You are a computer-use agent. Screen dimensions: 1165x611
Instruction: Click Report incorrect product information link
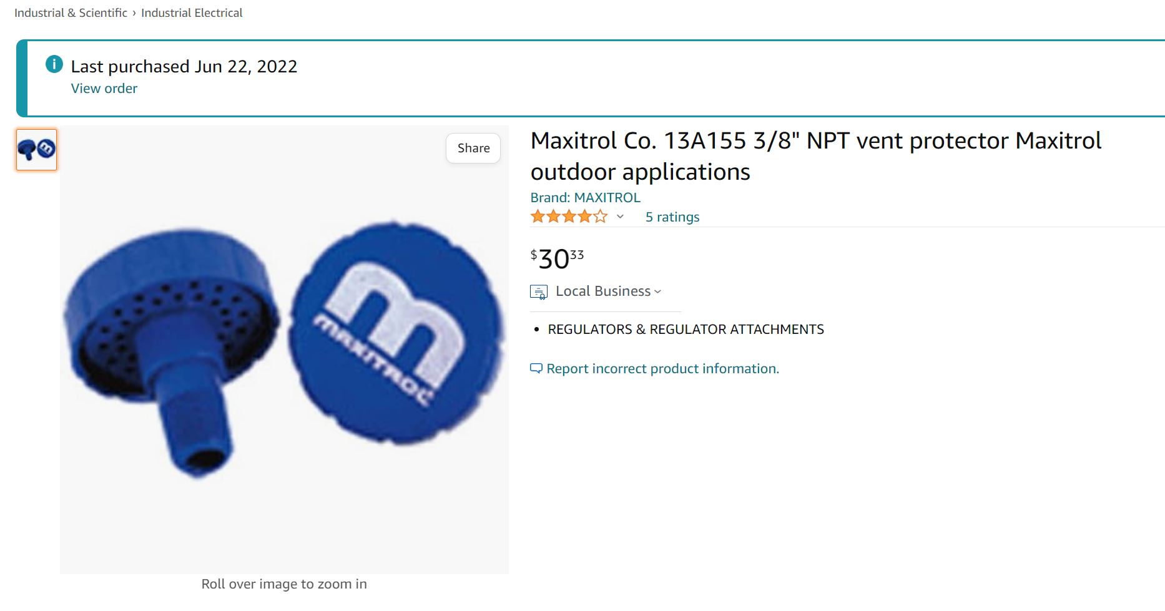pyautogui.click(x=662, y=368)
